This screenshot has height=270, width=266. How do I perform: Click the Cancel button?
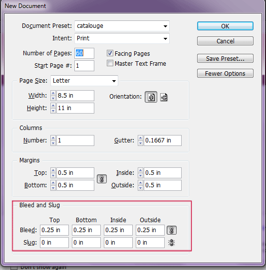coord(225,41)
